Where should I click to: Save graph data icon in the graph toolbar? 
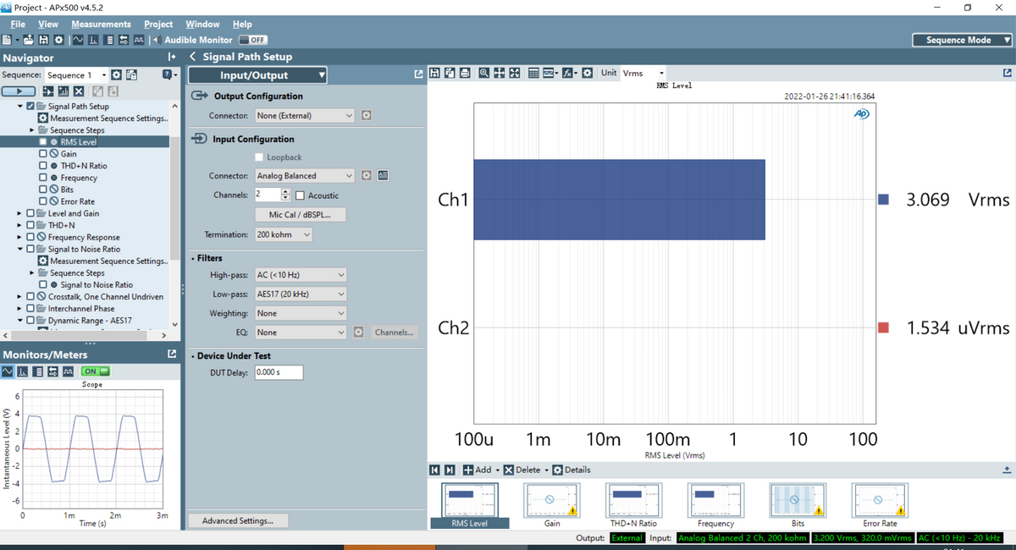click(434, 73)
